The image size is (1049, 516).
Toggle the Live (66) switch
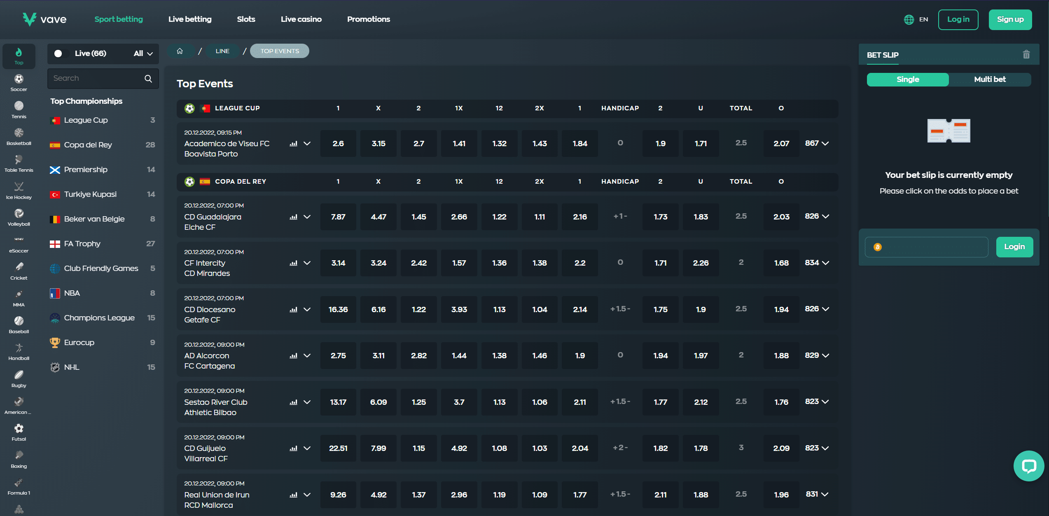(60, 54)
